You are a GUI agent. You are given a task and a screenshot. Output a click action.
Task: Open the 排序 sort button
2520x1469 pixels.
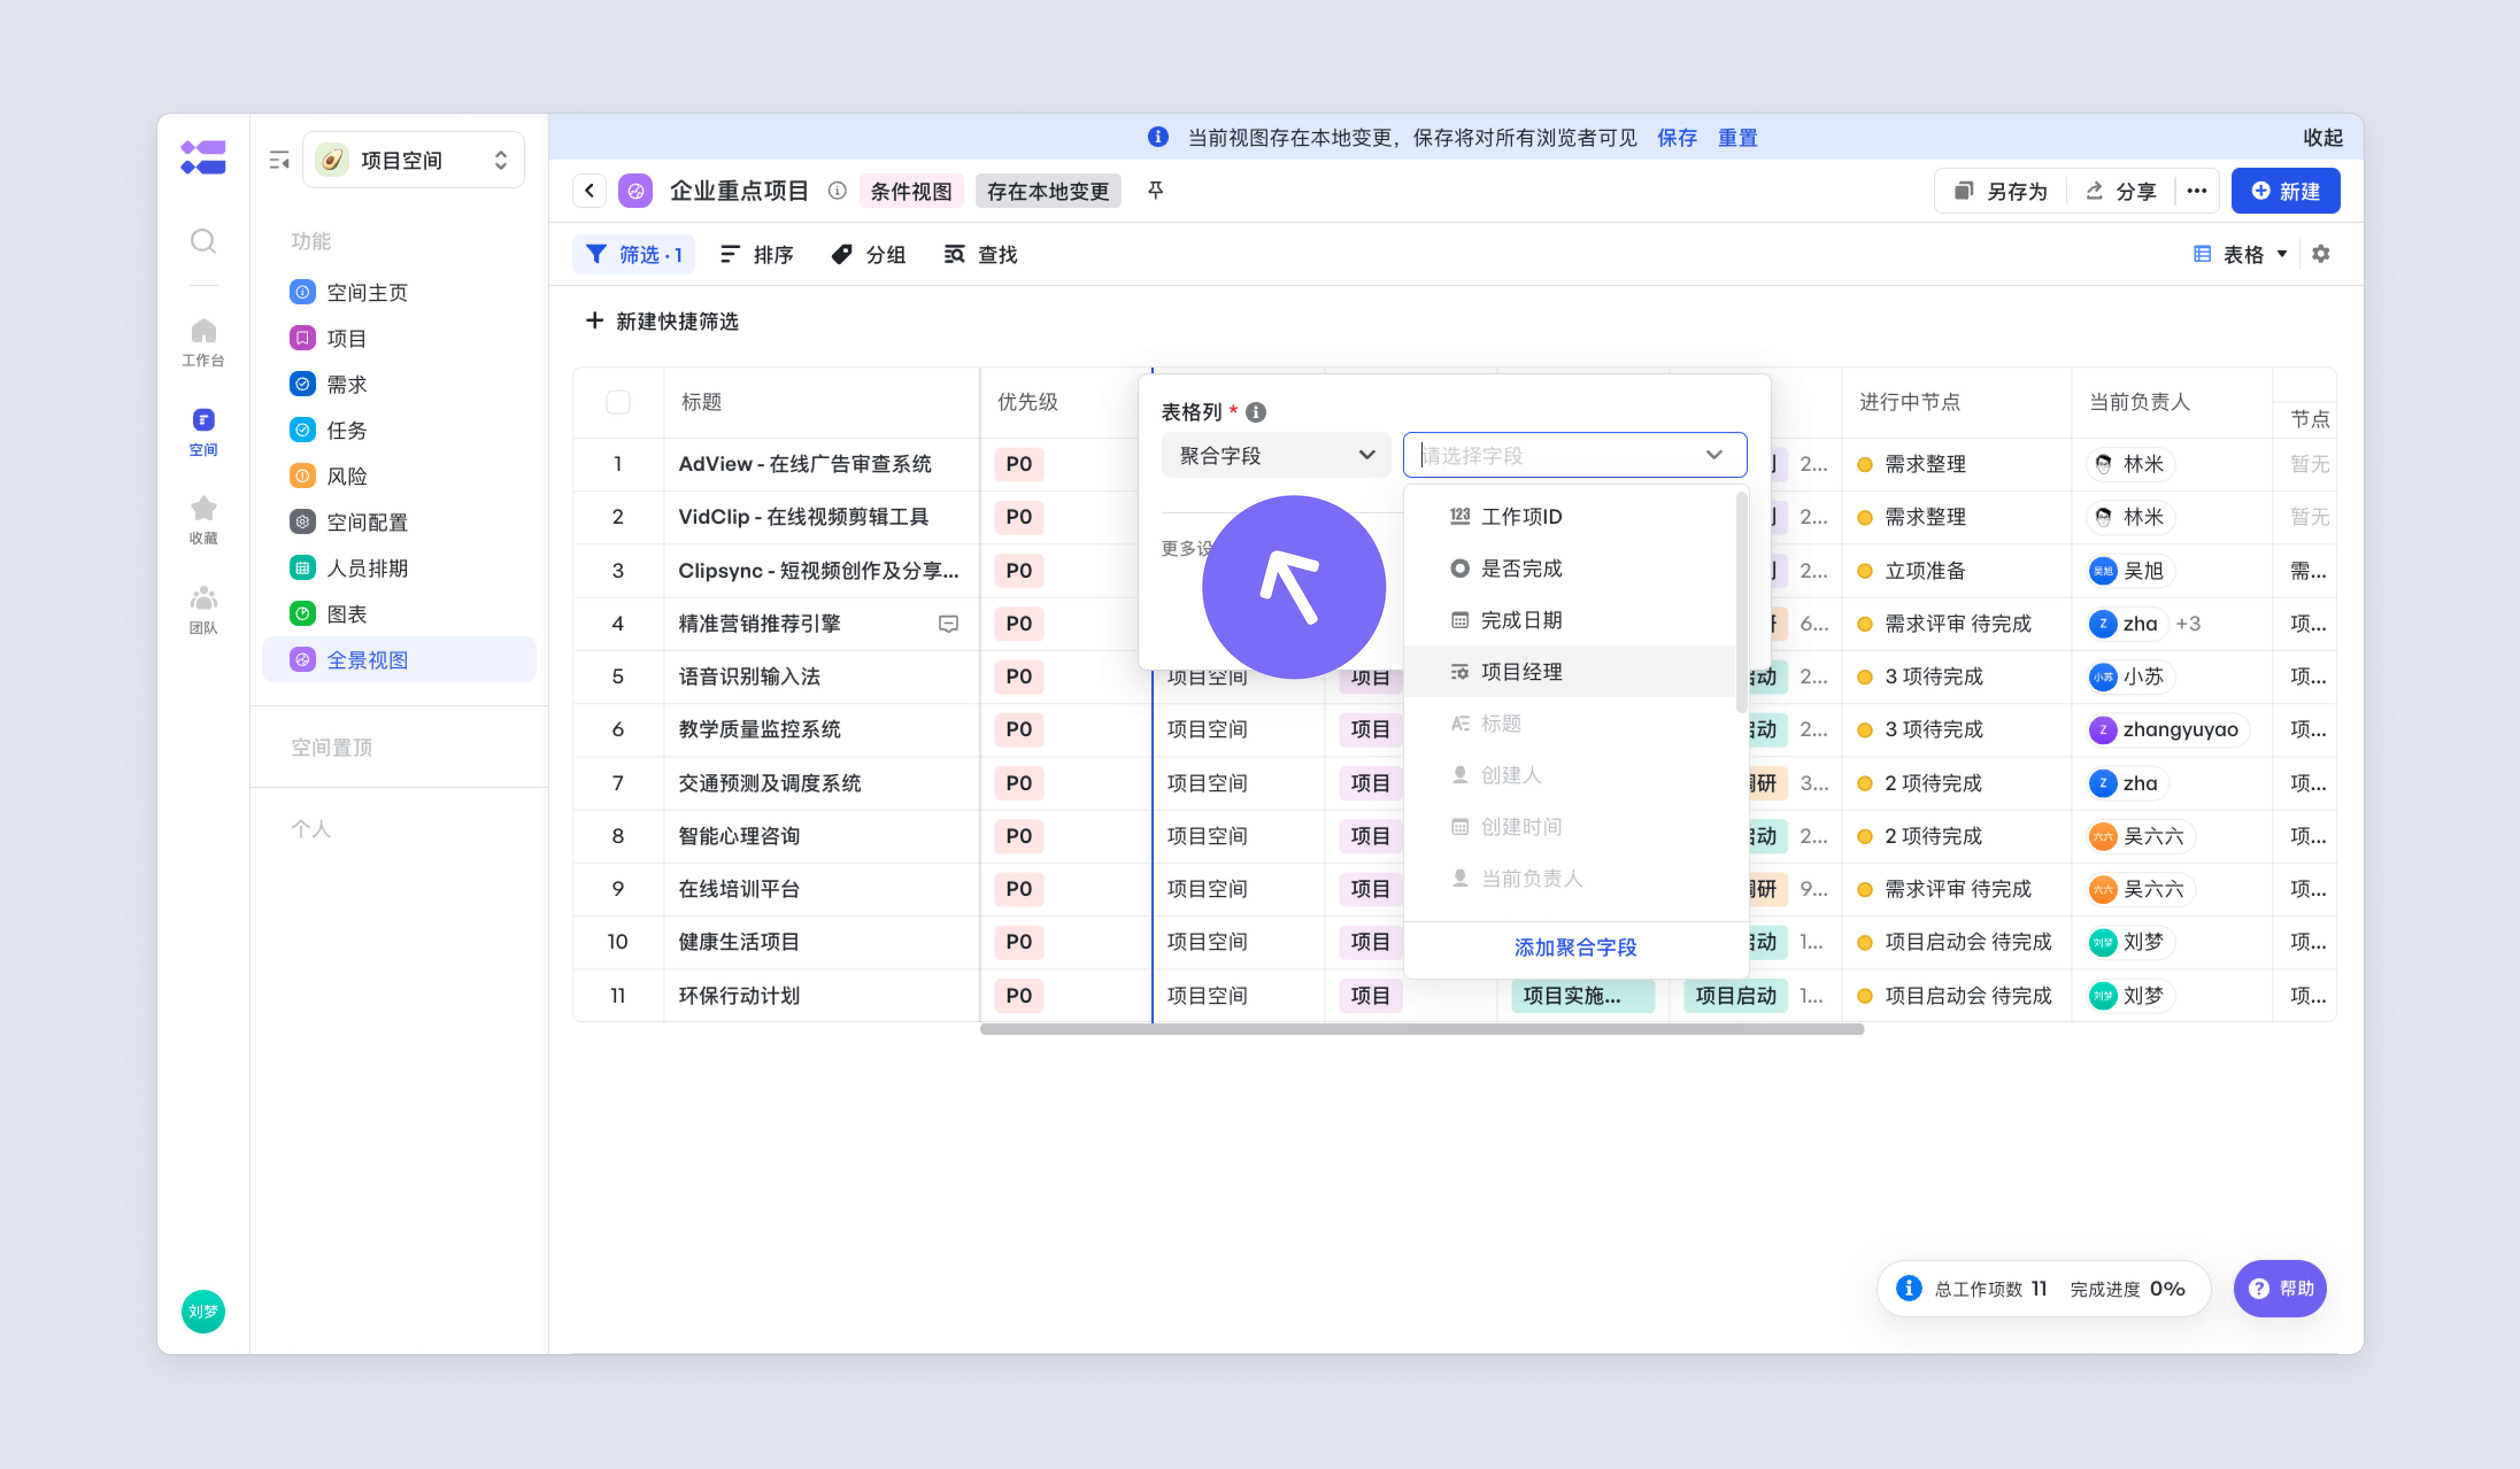pos(756,255)
